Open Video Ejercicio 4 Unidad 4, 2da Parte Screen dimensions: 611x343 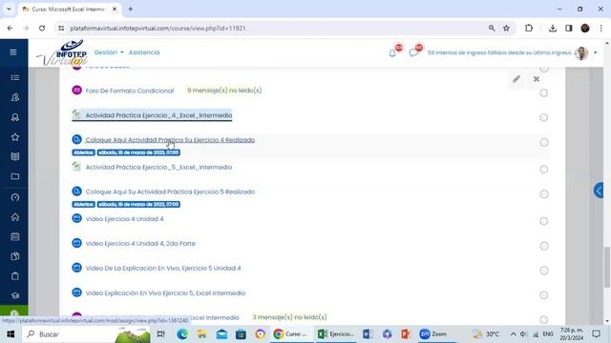[140, 244]
